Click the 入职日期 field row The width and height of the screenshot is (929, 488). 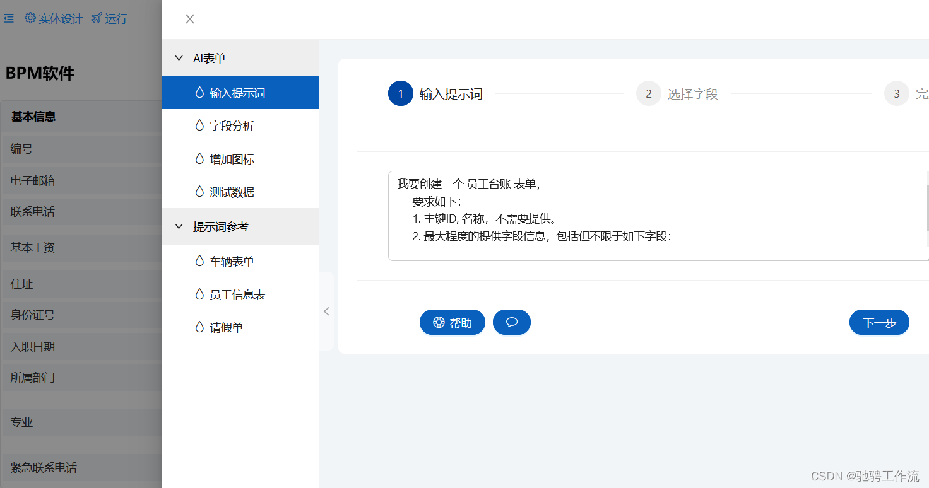click(81, 346)
